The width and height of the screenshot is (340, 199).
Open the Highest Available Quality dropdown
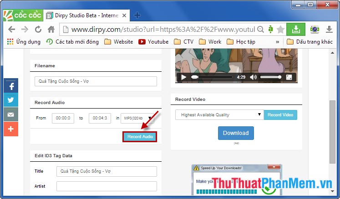(219, 115)
